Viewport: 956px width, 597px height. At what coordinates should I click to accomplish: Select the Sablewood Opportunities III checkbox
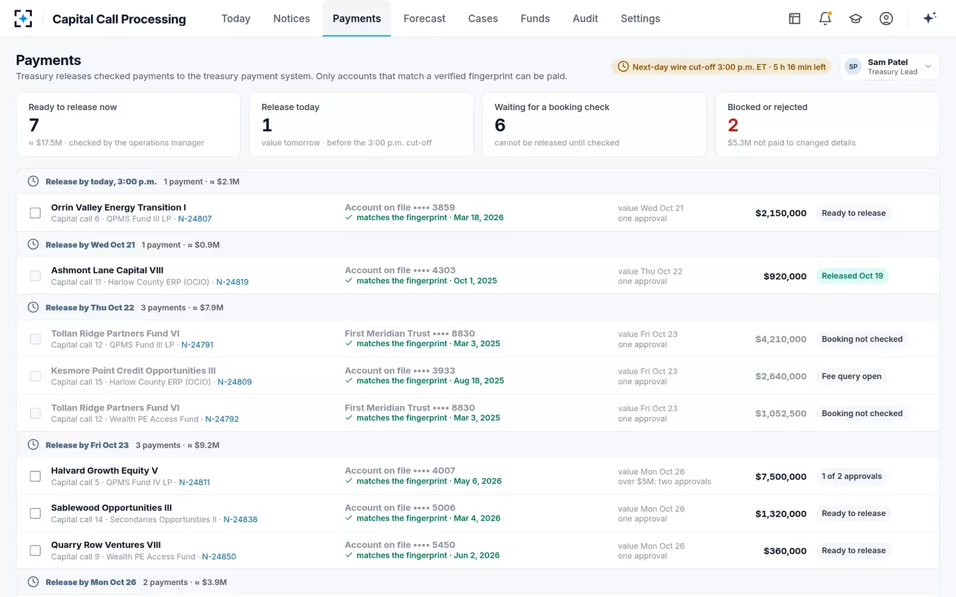[35, 513]
